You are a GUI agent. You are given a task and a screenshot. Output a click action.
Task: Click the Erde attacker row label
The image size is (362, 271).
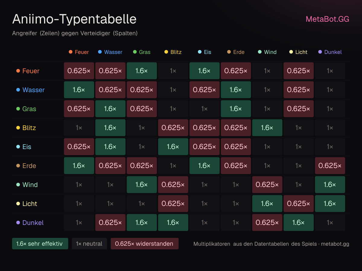[x=26, y=166]
